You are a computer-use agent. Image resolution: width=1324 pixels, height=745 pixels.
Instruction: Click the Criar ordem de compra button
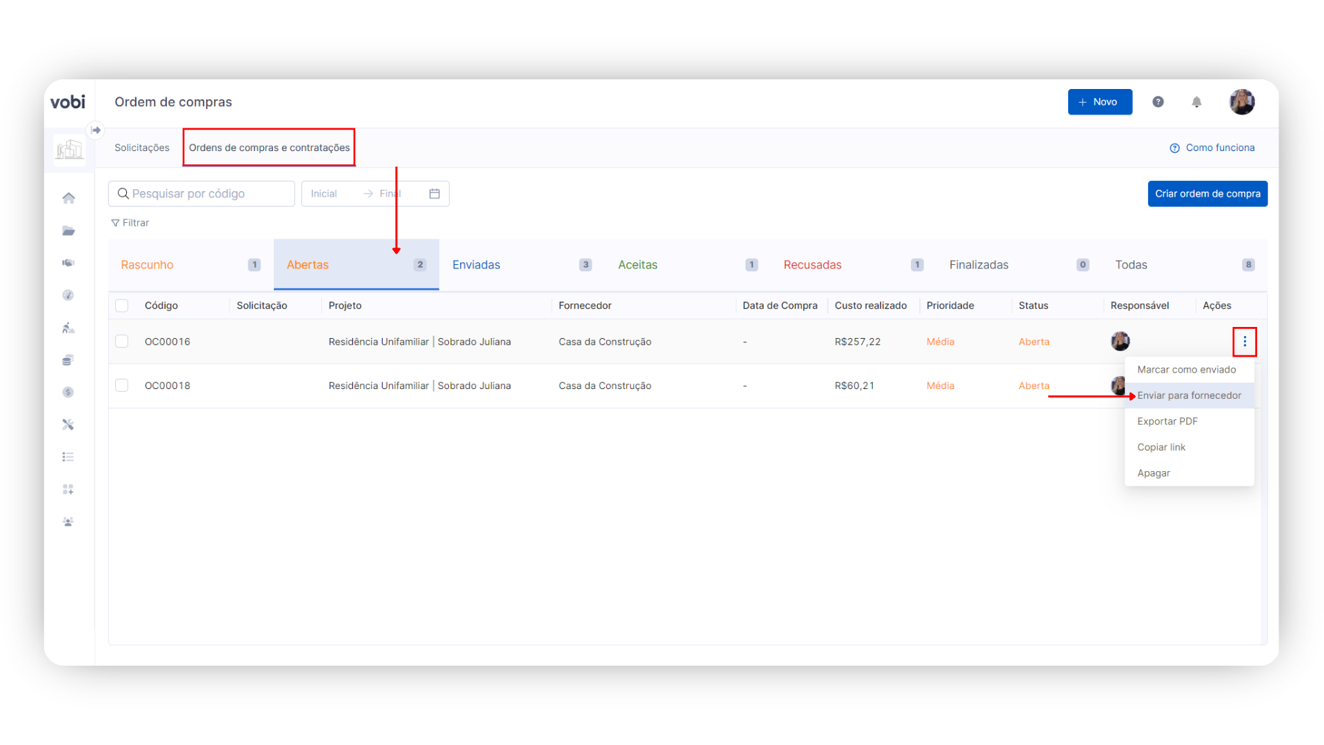pyautogui.click(x=1207, y=194)
